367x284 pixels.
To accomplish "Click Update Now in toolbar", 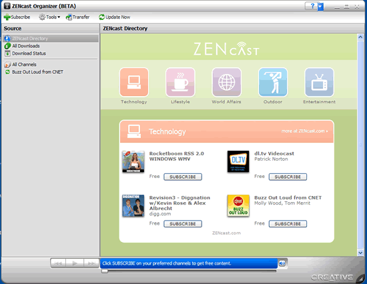I will point(115,17).
